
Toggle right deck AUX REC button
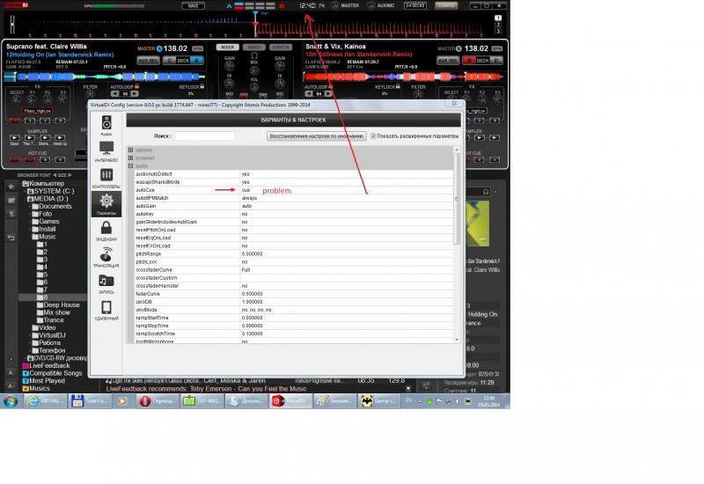point(448,60)
